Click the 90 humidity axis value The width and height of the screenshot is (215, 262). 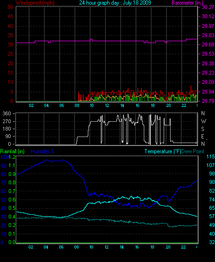pos(4,166)
